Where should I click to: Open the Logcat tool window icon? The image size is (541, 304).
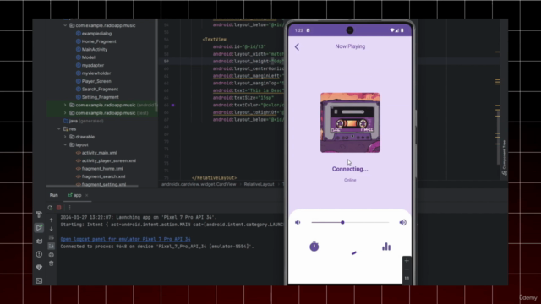pos(39,242)
